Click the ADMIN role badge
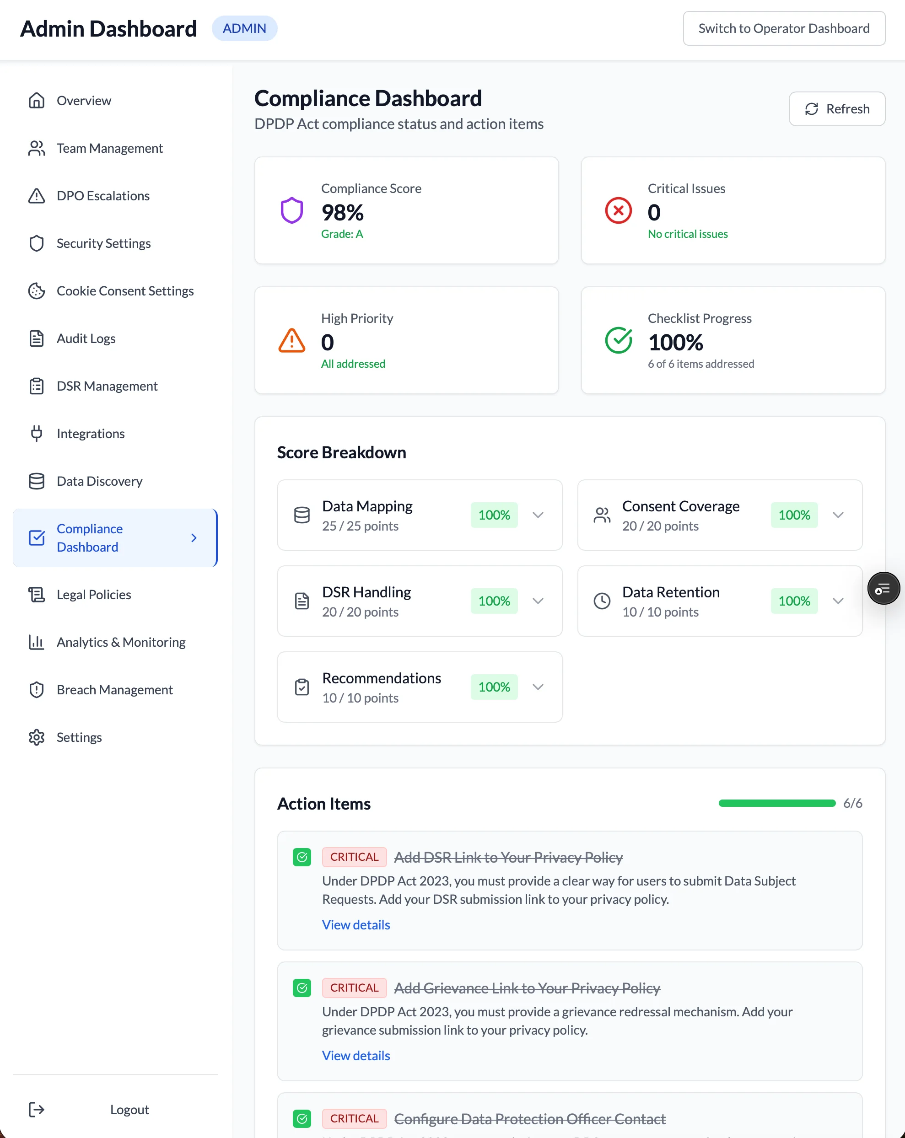This screenshot has width=905, height=1138. pos(244,28)
